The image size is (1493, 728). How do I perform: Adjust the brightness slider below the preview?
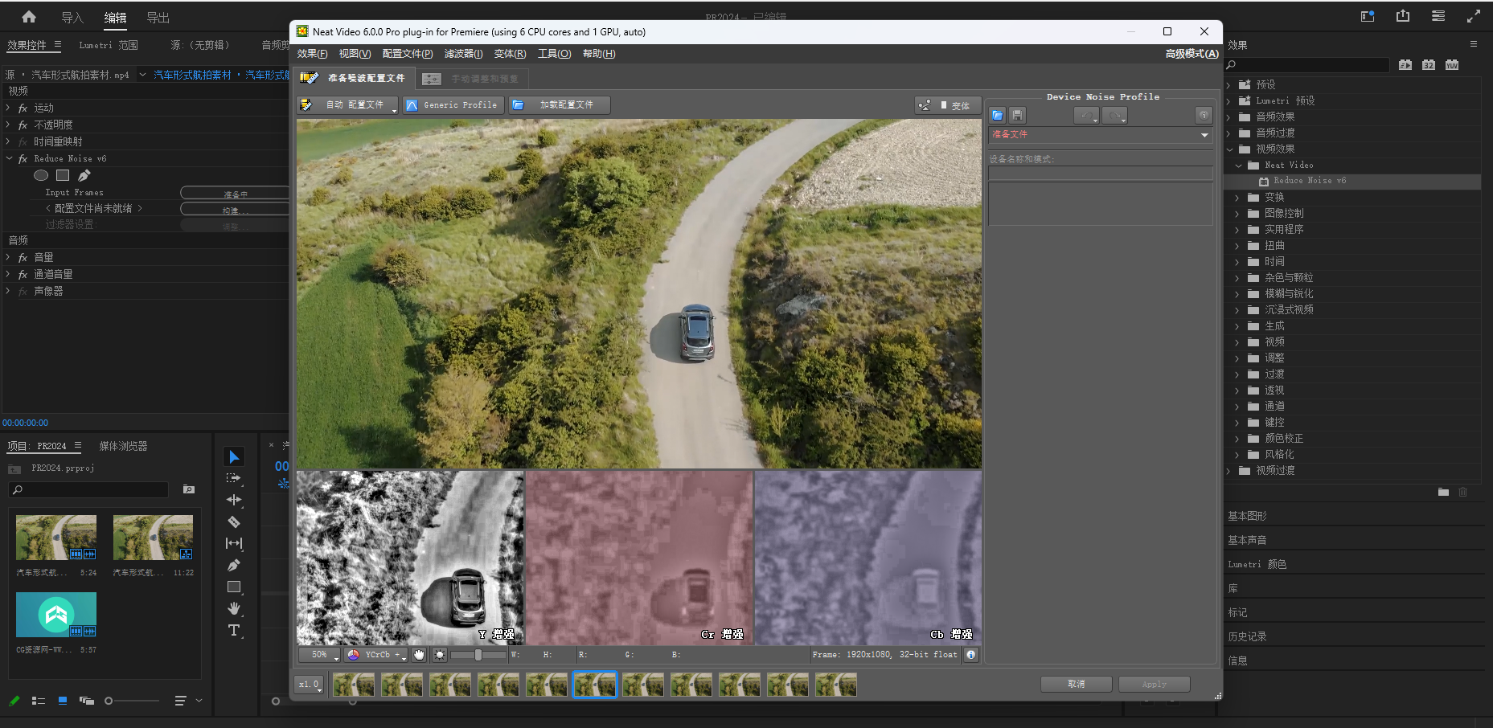click(x=478, y=655)
